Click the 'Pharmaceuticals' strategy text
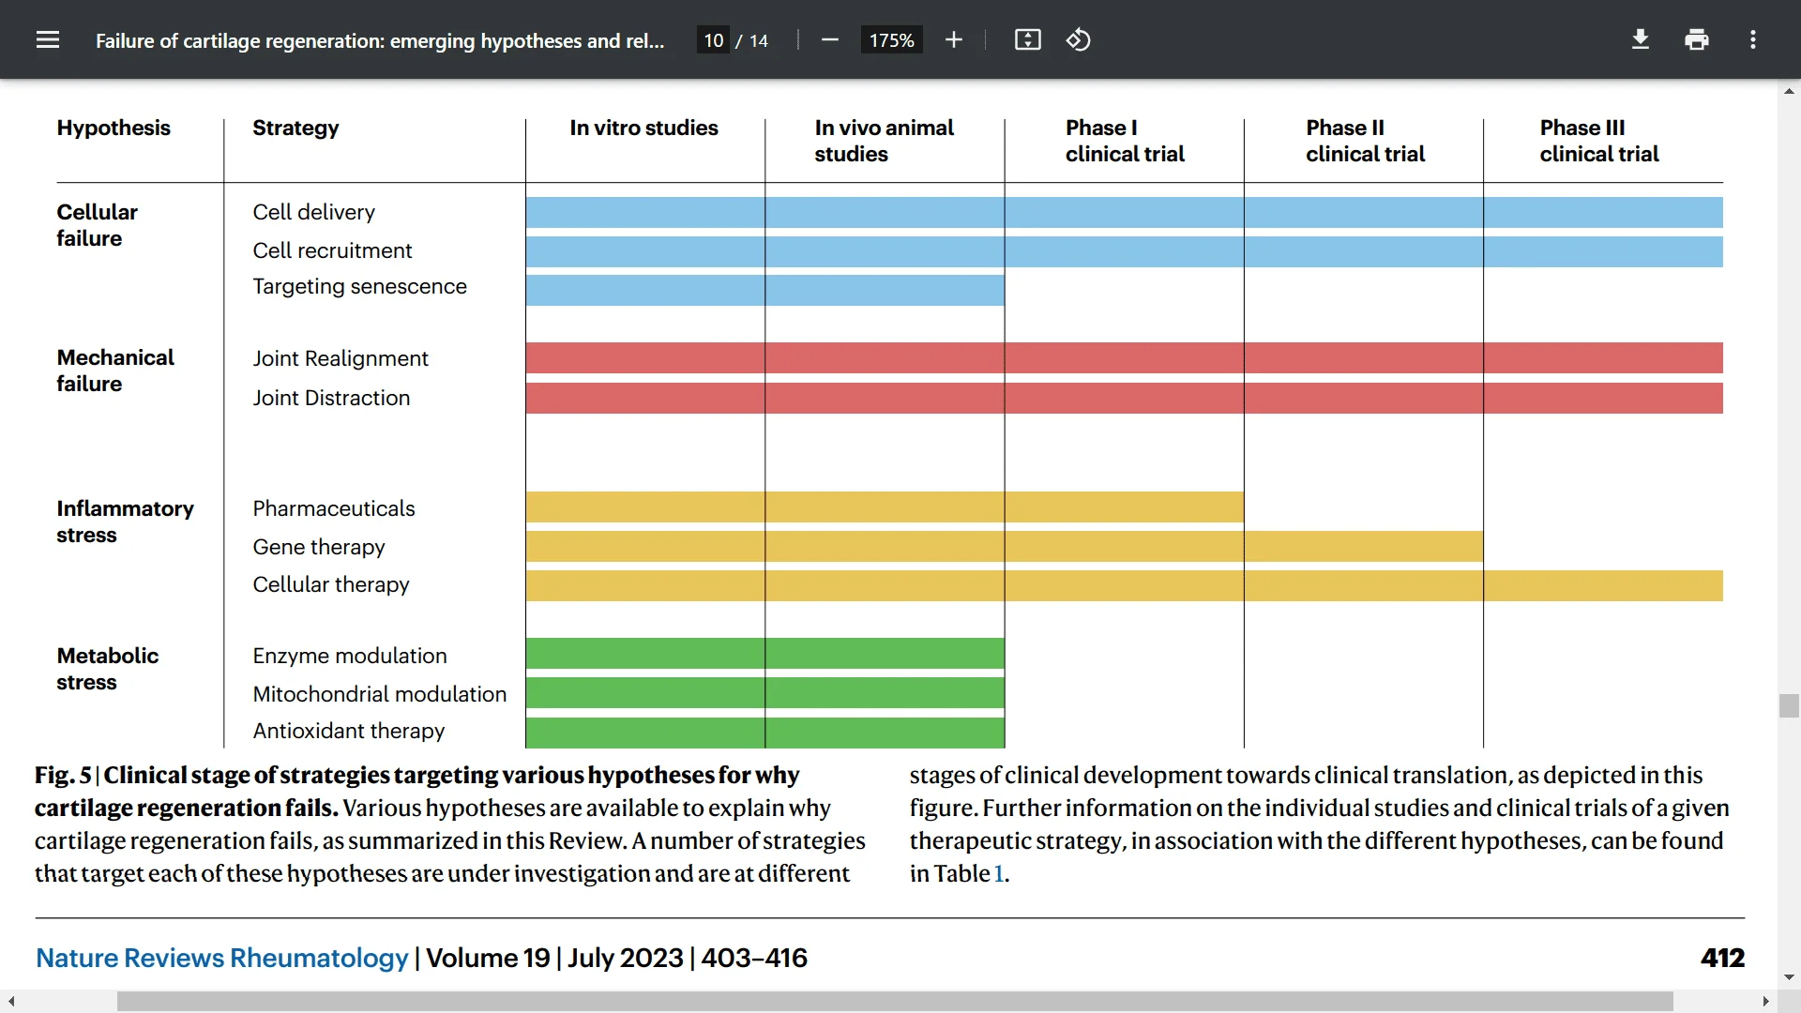Viewport: 1801px width, 1013px height. pyautogui.click(x=333, y=508)
